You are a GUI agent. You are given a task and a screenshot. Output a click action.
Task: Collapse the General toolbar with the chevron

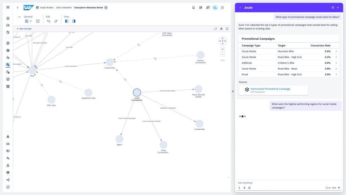(x=19, y=17)
